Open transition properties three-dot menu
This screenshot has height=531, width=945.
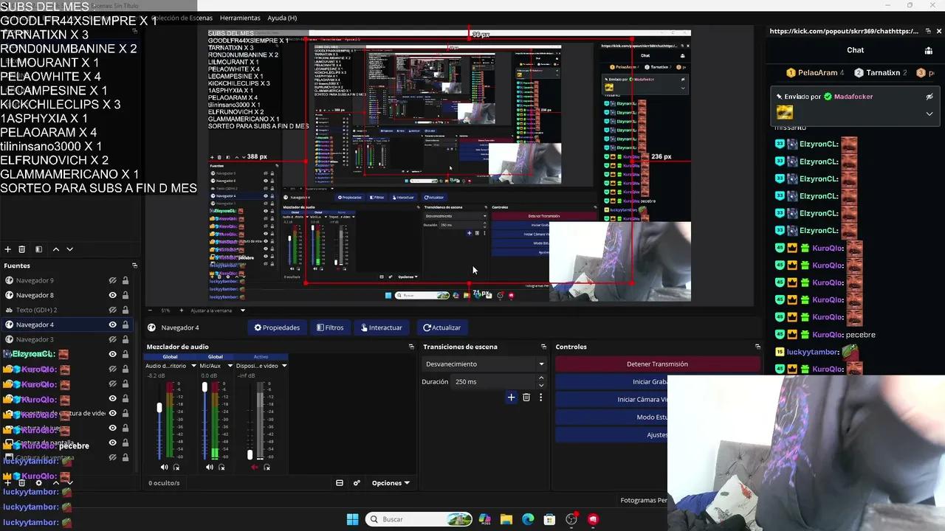(540, 398)
